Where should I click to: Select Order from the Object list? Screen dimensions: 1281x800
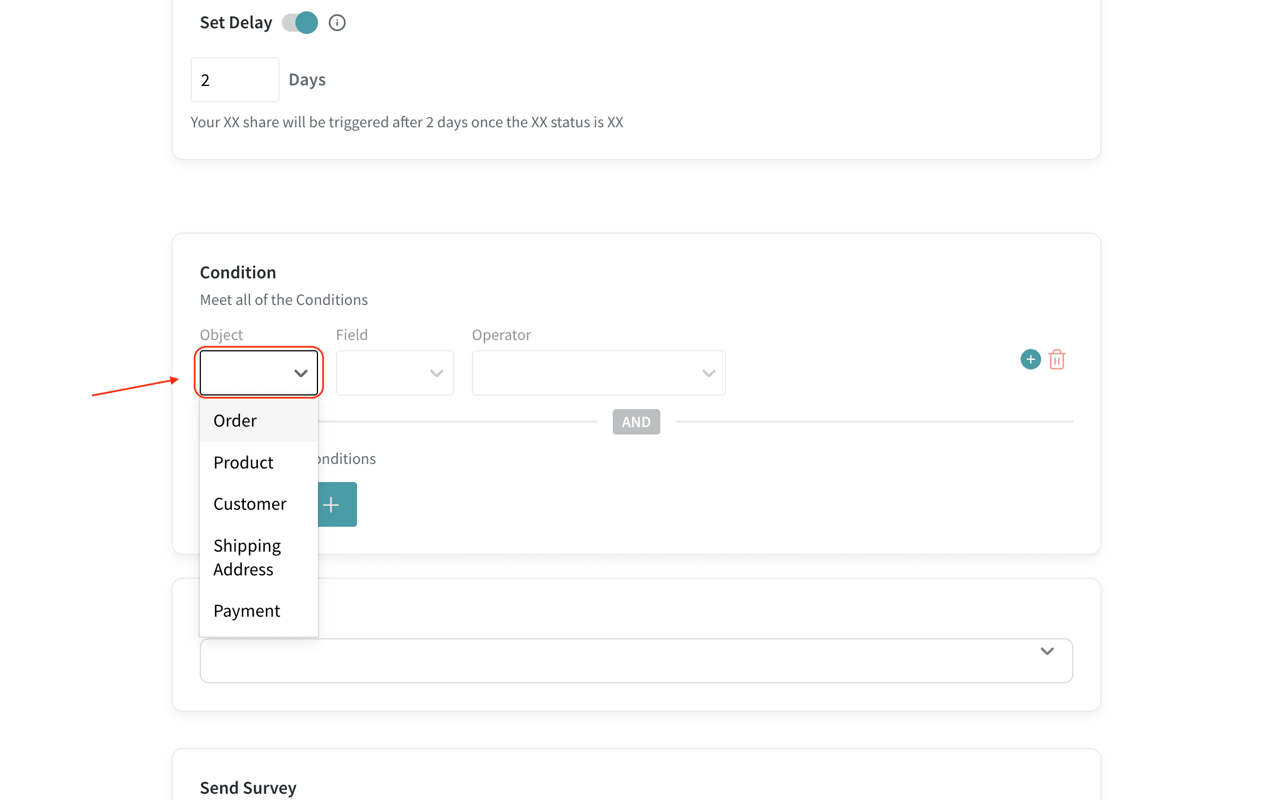point(235,421)
